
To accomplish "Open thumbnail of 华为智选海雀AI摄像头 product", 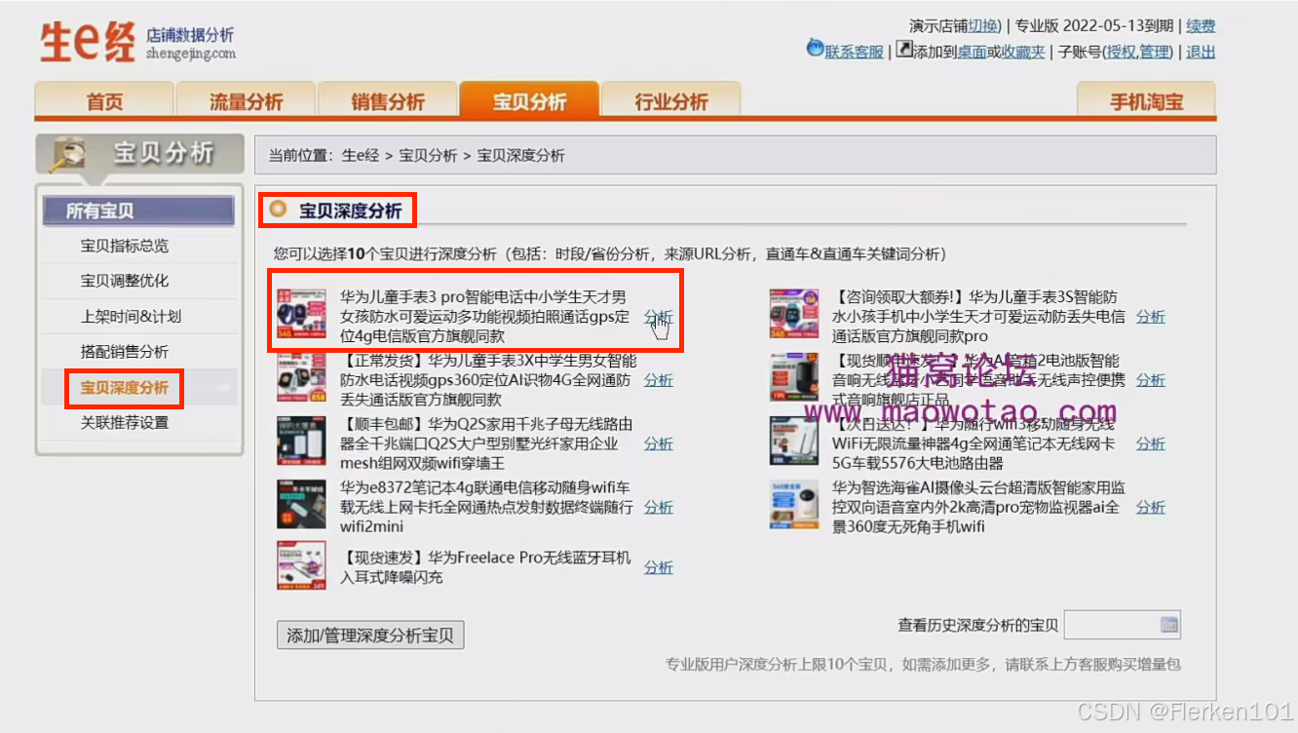I will coord(793,505).
